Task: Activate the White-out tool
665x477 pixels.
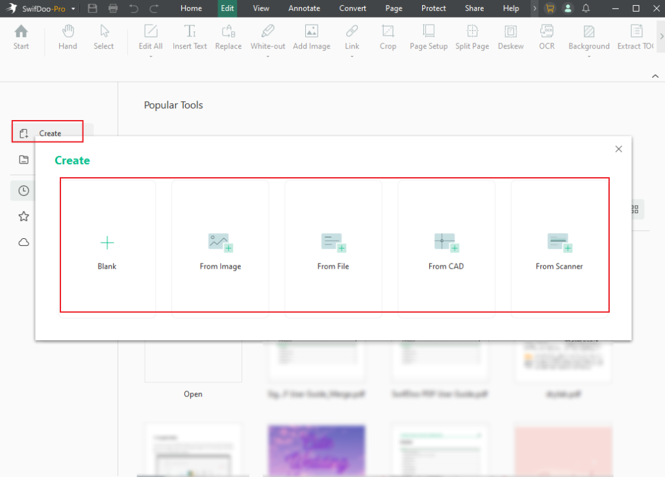Action: click(x=268, y=37)
